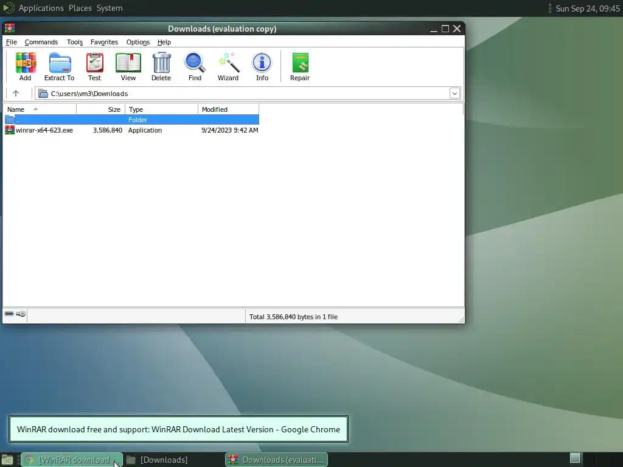Click the size value 3,586,840
Viewport: 623px width, 467px height.
[x=107, y=130]
